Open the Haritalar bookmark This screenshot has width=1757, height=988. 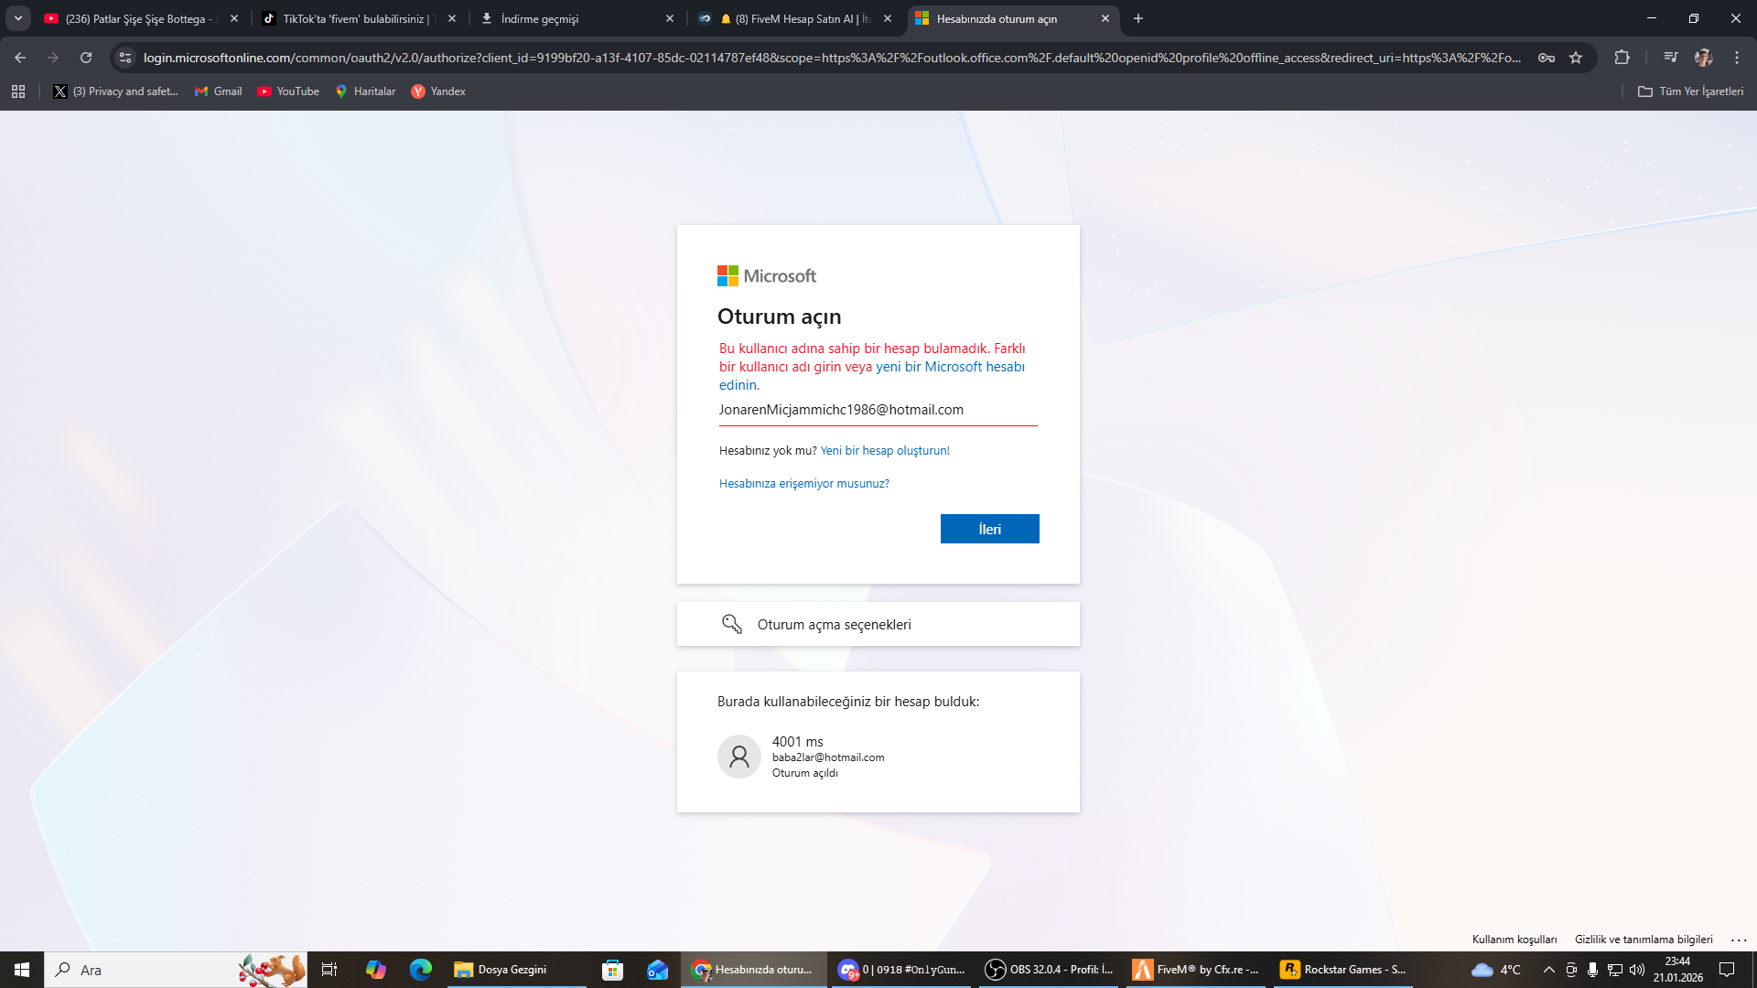pyautogui.click(x=365, y=91)
